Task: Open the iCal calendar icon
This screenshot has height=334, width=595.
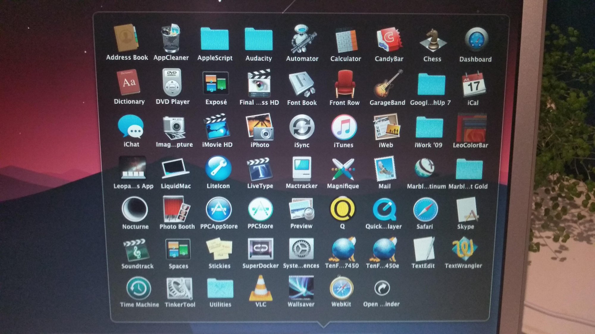Action: 473,85
